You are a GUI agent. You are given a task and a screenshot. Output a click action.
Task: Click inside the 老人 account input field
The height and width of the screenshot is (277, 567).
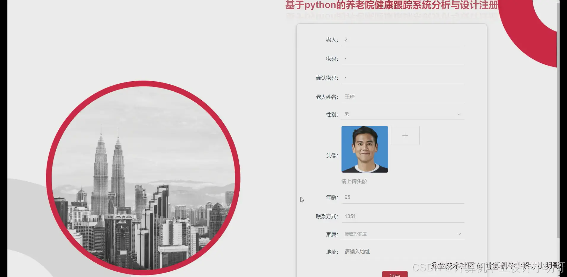click(x=386, y=39)
